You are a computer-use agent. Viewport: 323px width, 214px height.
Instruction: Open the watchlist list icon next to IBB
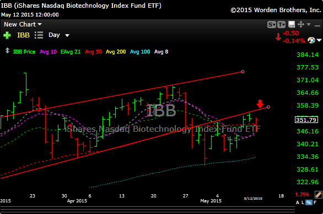pos(39,35)
